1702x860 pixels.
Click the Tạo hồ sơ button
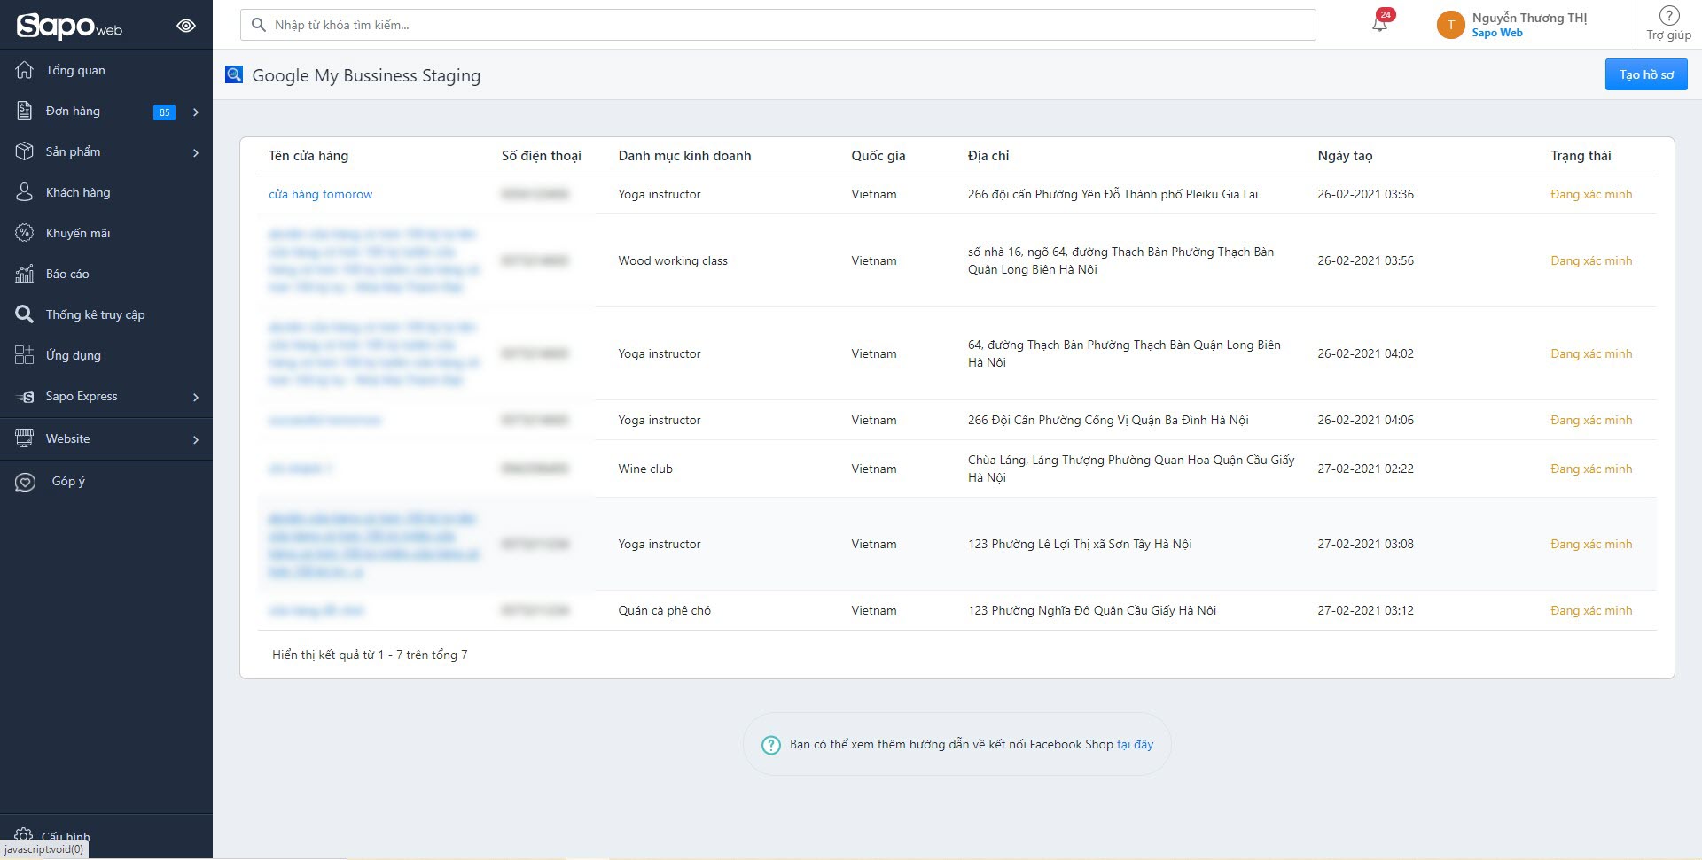tap(1646, 74)
